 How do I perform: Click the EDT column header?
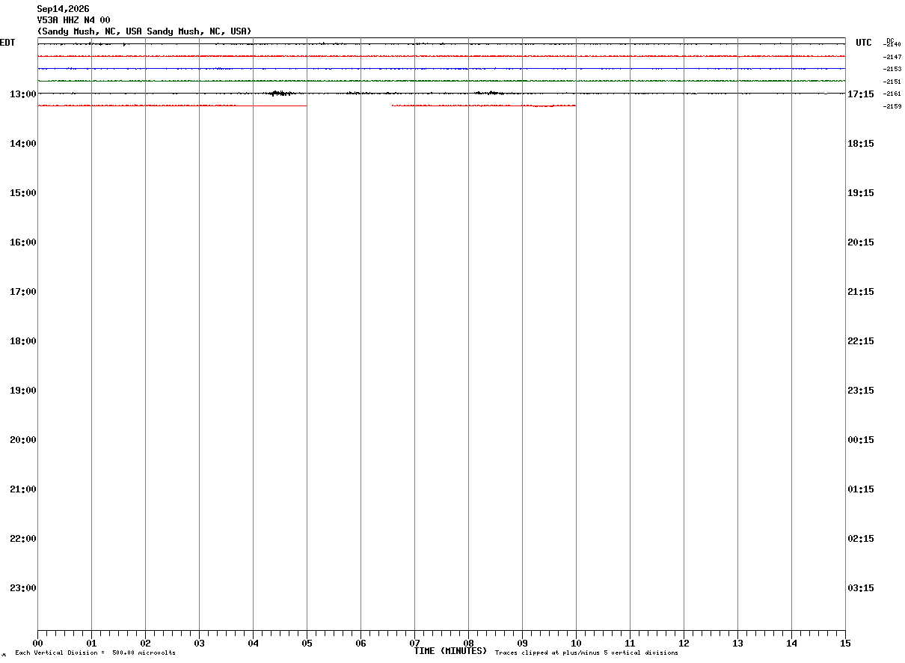(x=7, y=43)
